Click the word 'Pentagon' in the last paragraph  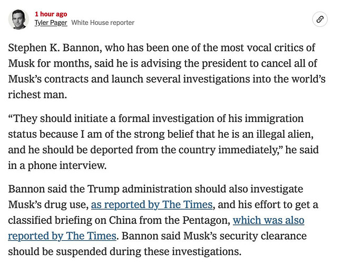[205, 220]
